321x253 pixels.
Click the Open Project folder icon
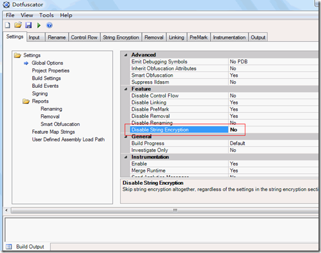tap(18, 25)
